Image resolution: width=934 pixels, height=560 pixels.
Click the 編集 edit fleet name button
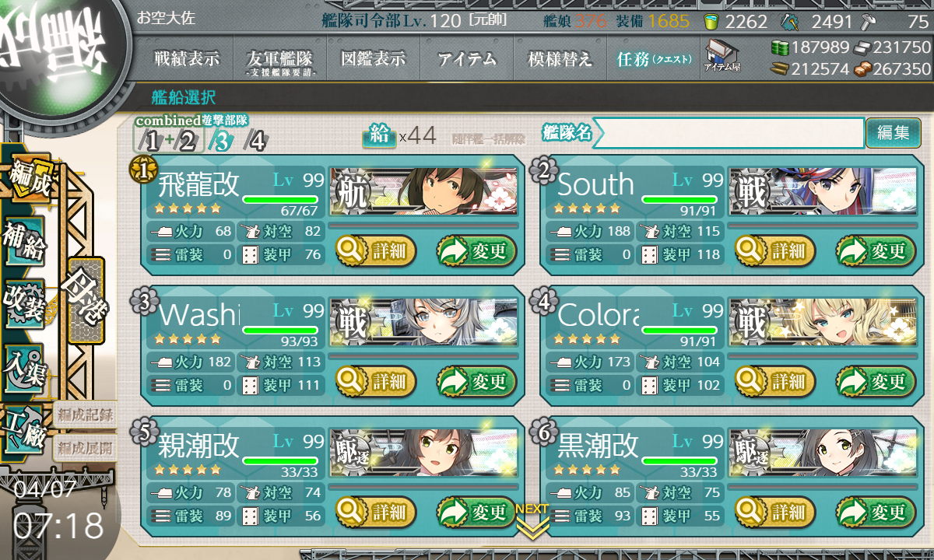click(893, 133)
